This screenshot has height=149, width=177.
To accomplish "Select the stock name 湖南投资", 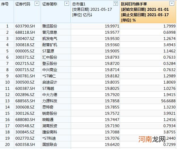I will tap(50, 126).
